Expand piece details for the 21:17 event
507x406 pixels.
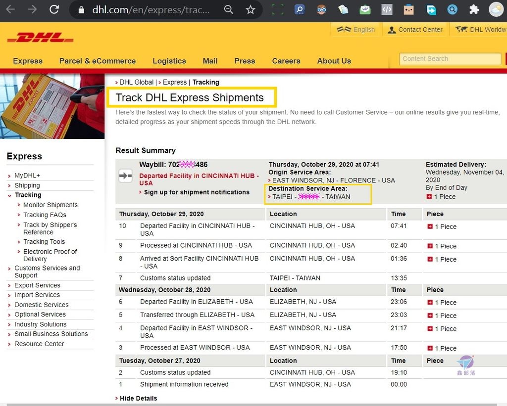(430, 328)
